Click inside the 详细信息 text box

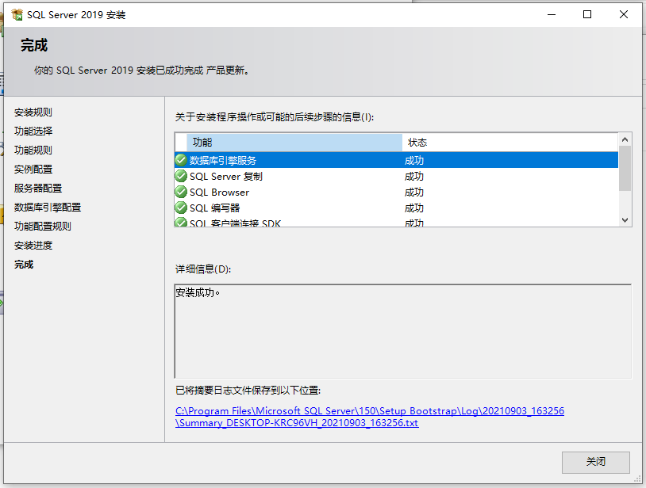(x=403, y=331)
